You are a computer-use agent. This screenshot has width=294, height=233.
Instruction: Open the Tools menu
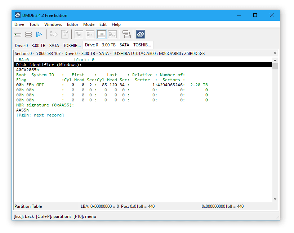click(34, 24)
